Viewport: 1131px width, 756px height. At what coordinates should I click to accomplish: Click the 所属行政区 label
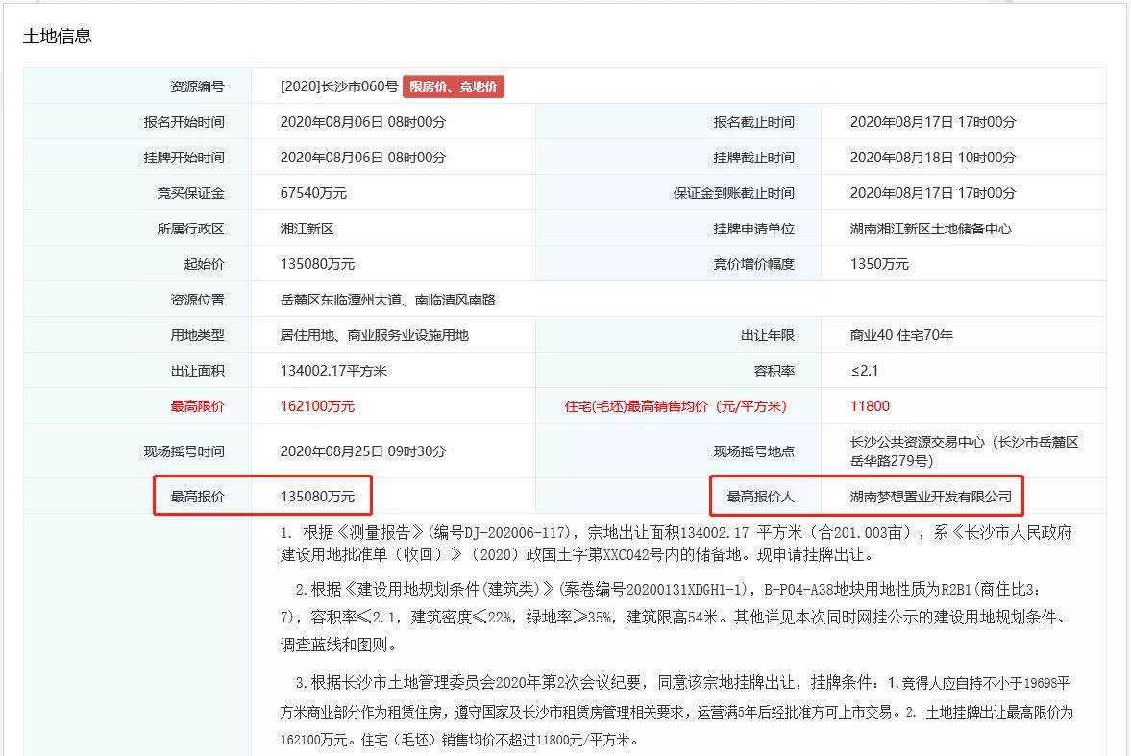[190, 229]
